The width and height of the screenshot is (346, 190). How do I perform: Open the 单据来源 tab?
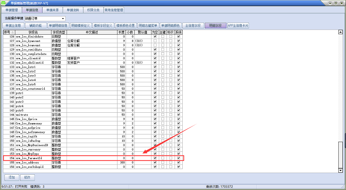pos(52,10)
